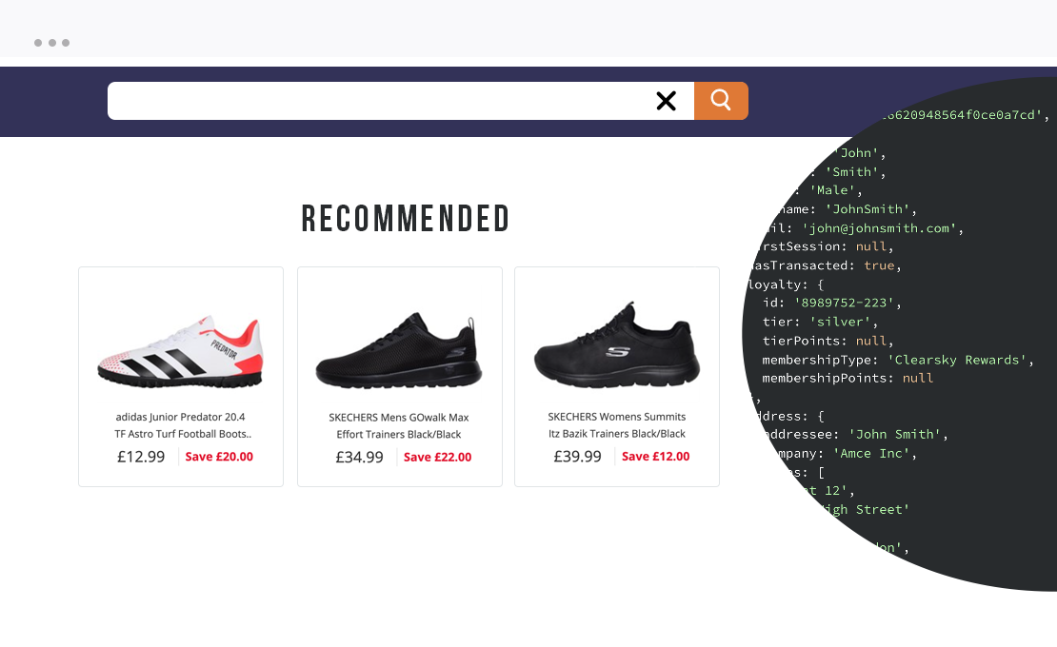This screenshot has height=647, width=1057.
Task: Select the SKECHERS Womens Summits title
Action: click(617, 424)
